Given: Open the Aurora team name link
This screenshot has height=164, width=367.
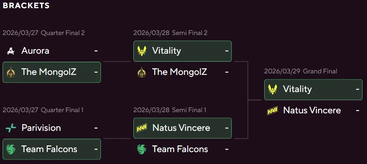Looking at the screenshot, I should [35, 51].
